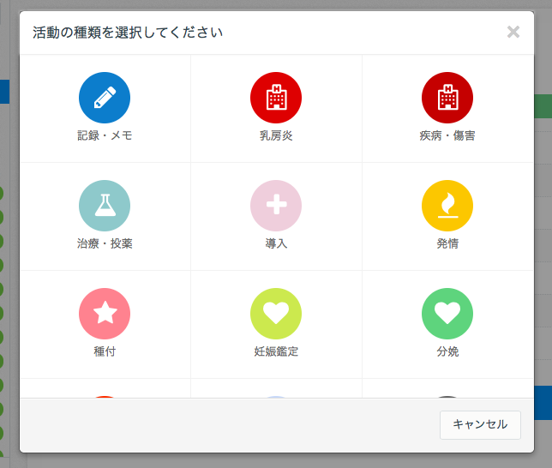Screen dimensions: 552x468
Task: Choose the red 乳房炎 hospital icon
Action: (276, 98)
